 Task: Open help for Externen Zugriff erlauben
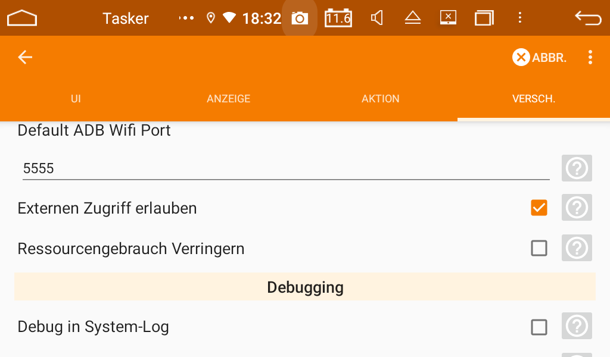tap(577, 208)
